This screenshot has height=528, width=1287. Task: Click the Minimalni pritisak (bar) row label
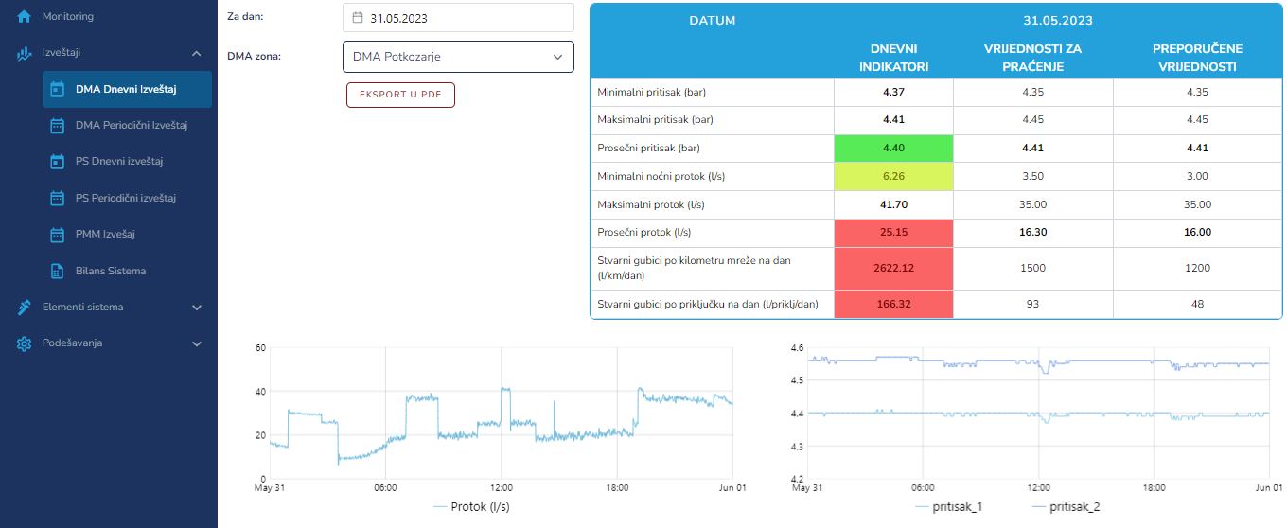pos(653,93)
